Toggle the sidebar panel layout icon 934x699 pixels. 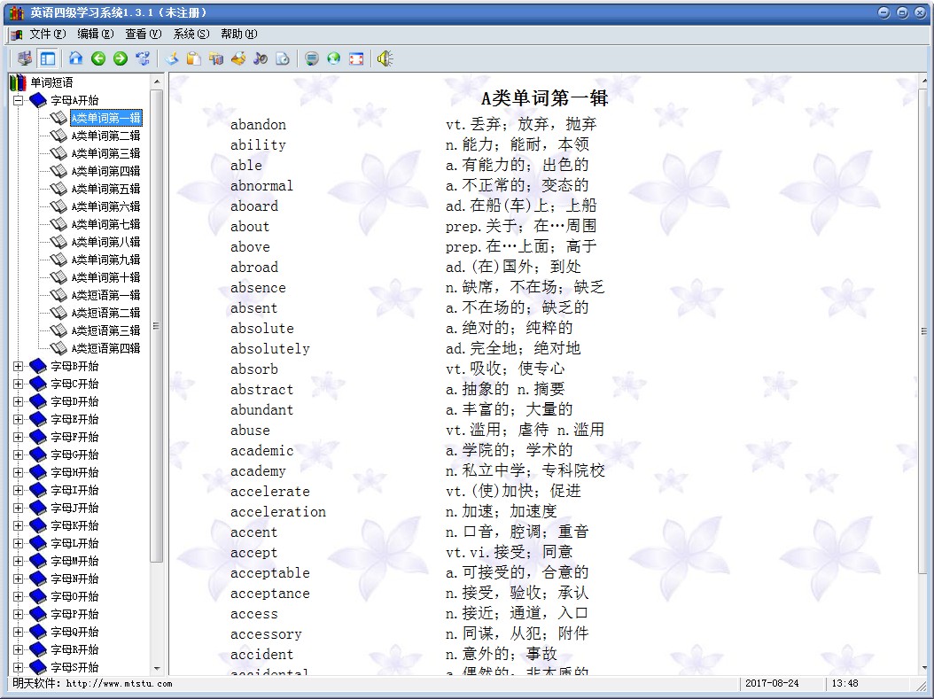pyautogui.click(x=48, y=58)
